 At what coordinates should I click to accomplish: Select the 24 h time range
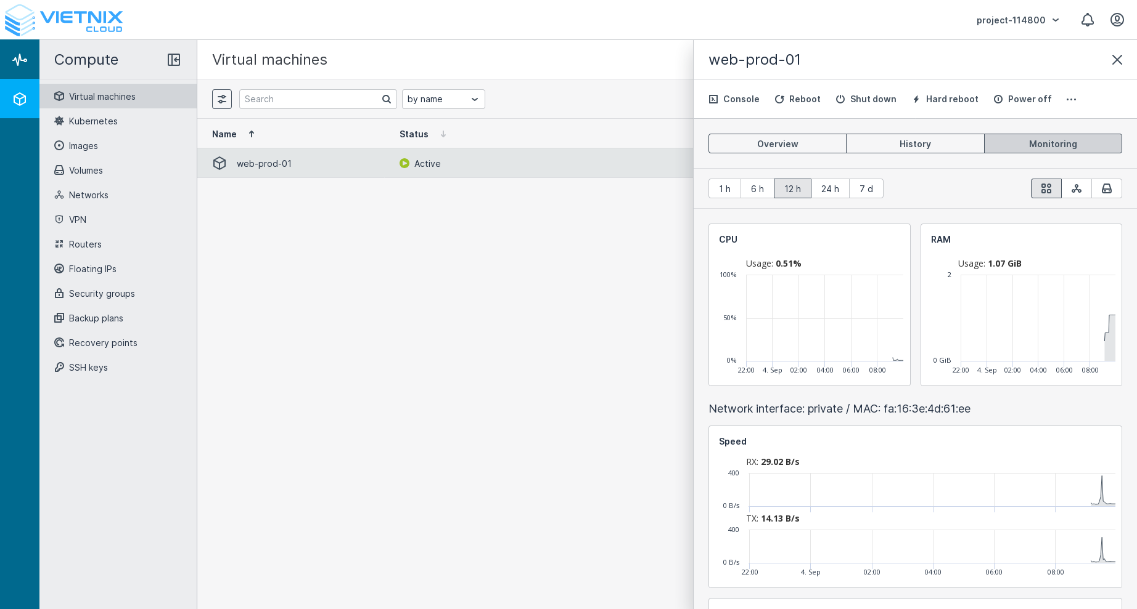(x=830, y=188)
